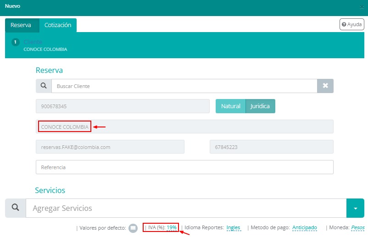Click the Referencia input field

[184, 167]
